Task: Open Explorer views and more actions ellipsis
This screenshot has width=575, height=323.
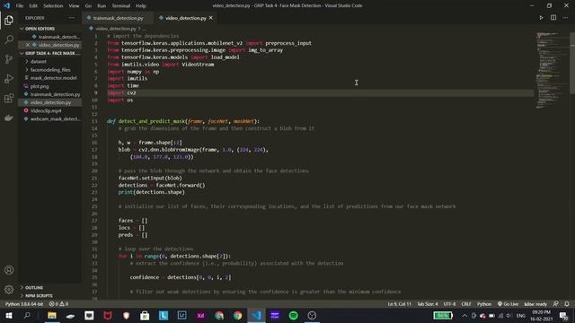Action: 72,18
